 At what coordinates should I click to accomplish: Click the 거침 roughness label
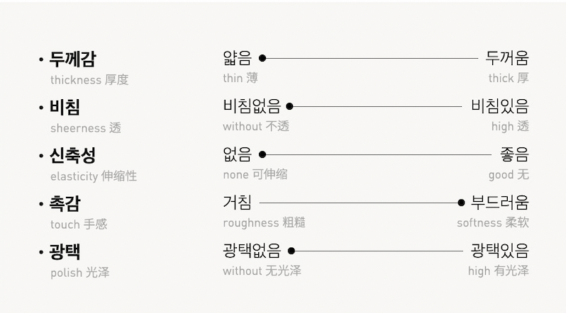(238, 203)
